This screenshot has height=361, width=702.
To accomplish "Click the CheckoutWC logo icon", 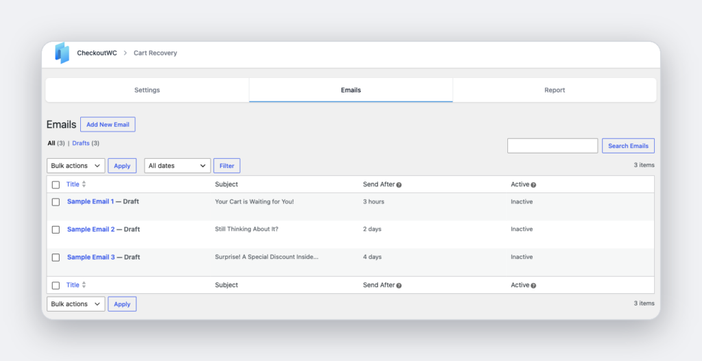I will 62,53.
